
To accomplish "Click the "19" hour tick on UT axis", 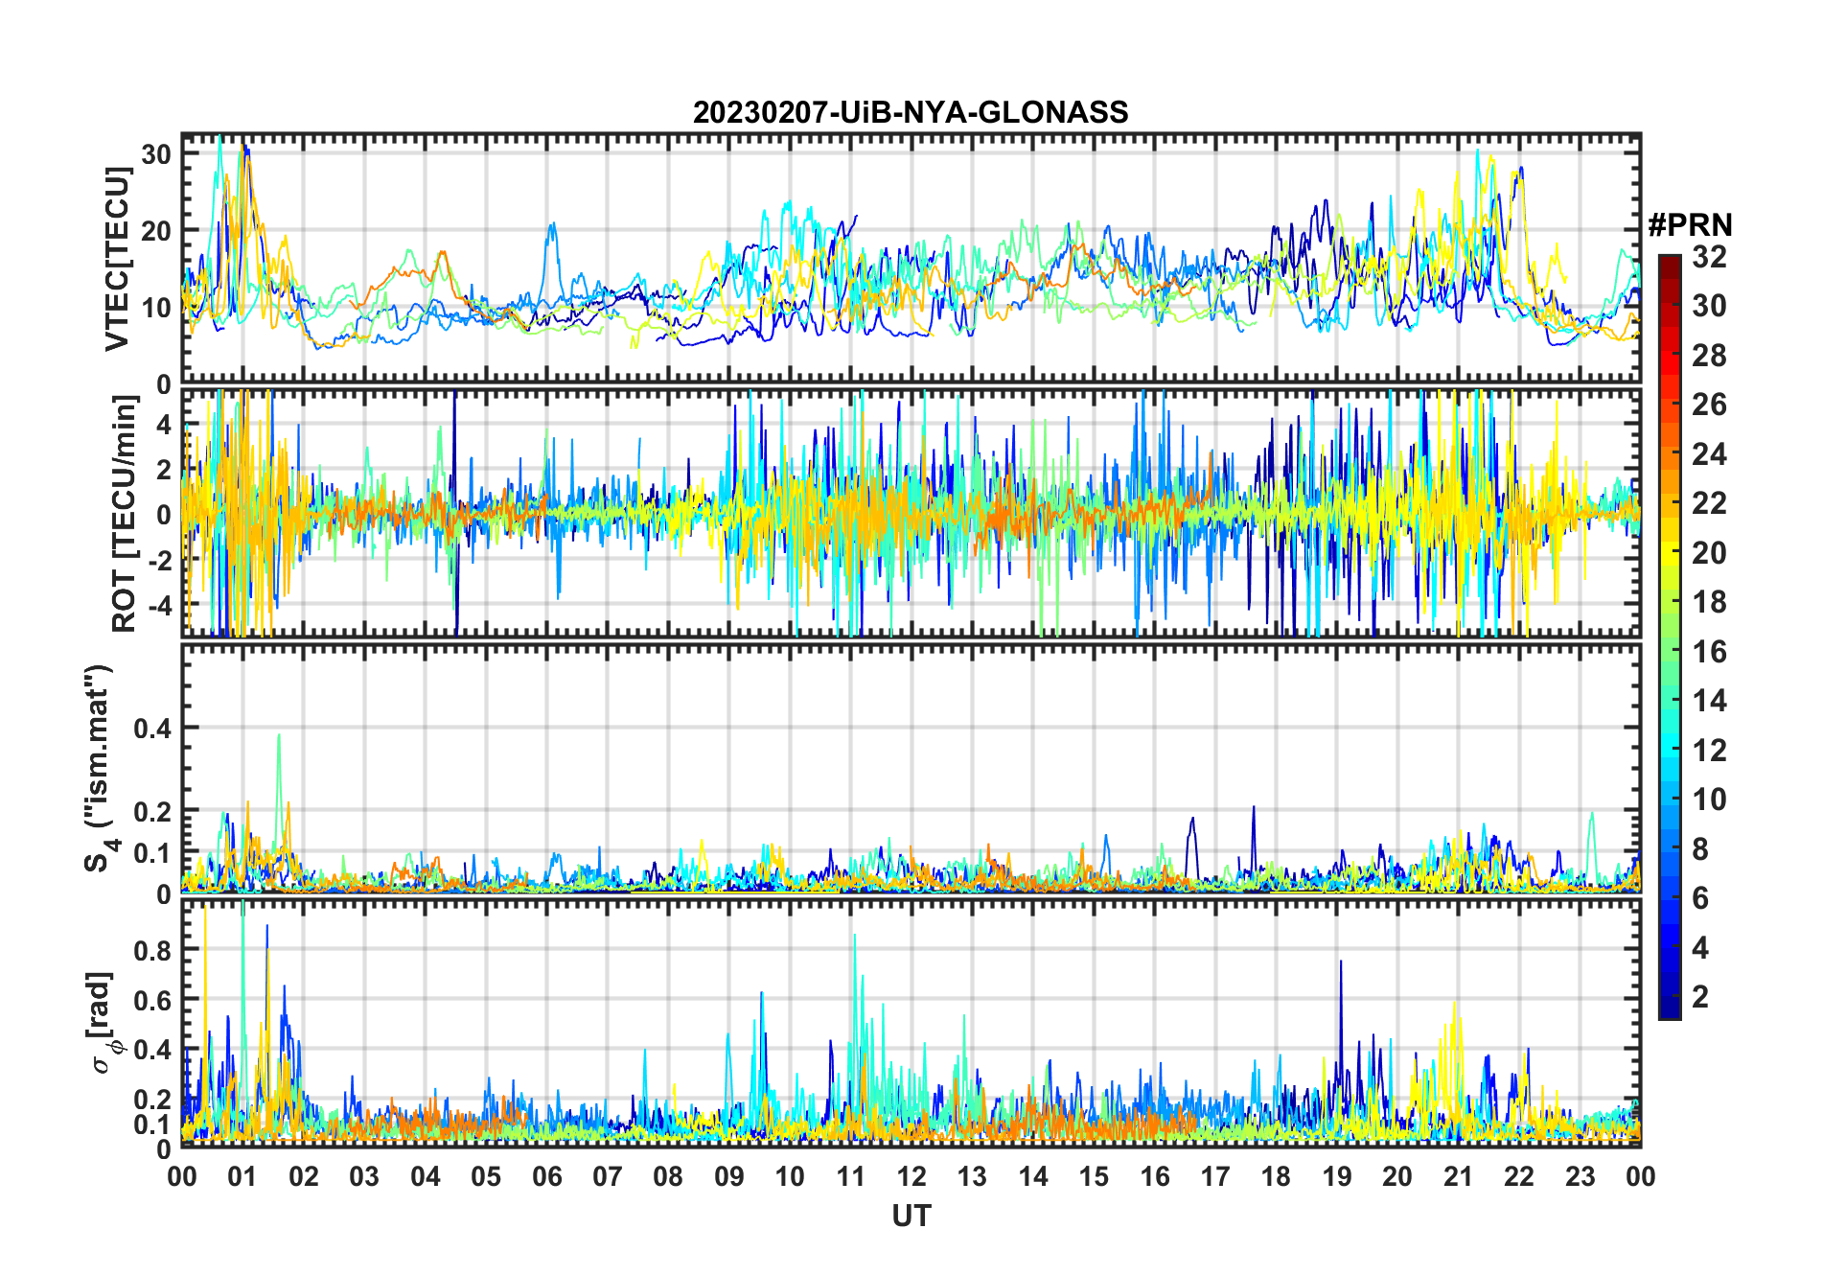I will click(x=1337, y=1177).
